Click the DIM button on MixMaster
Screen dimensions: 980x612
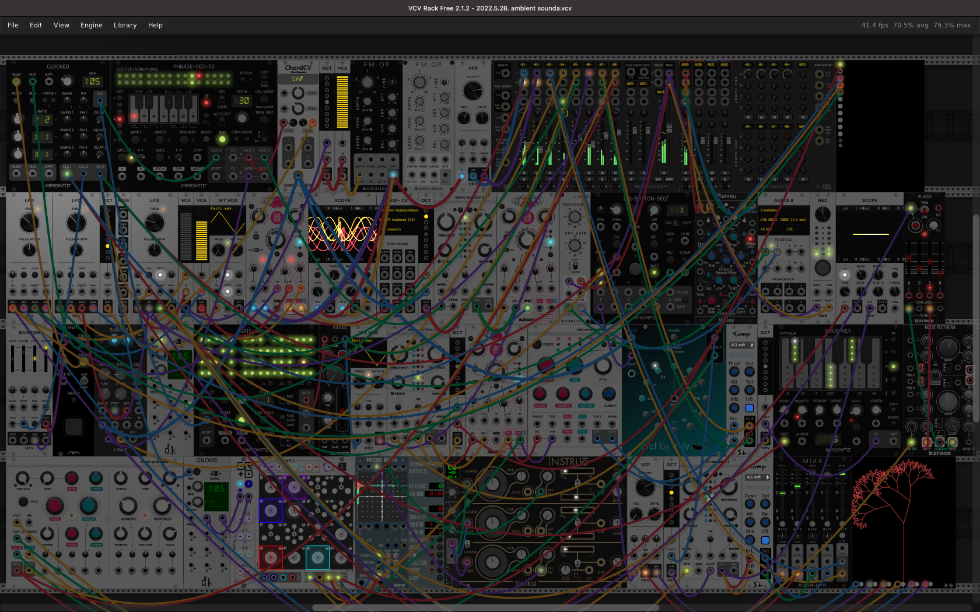pos(659,180)
